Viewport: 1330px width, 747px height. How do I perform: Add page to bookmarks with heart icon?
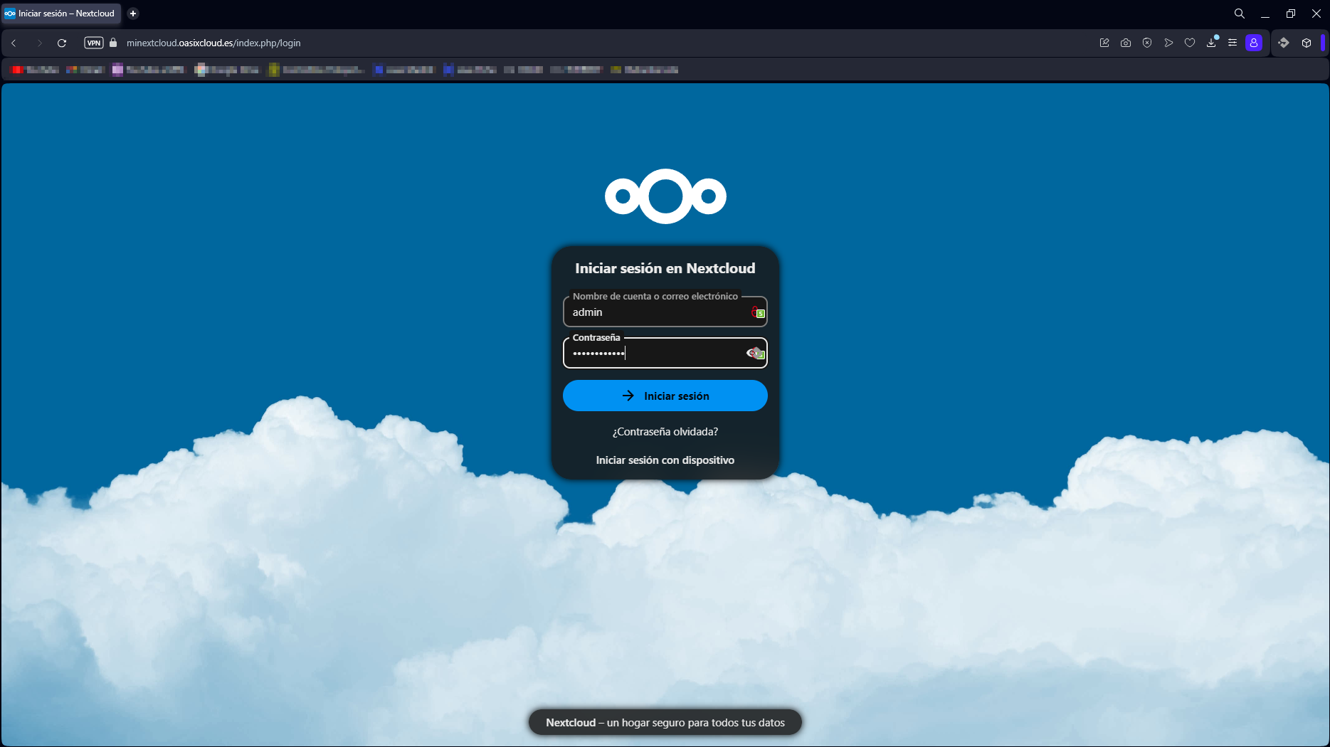[x=1190, y=43]
